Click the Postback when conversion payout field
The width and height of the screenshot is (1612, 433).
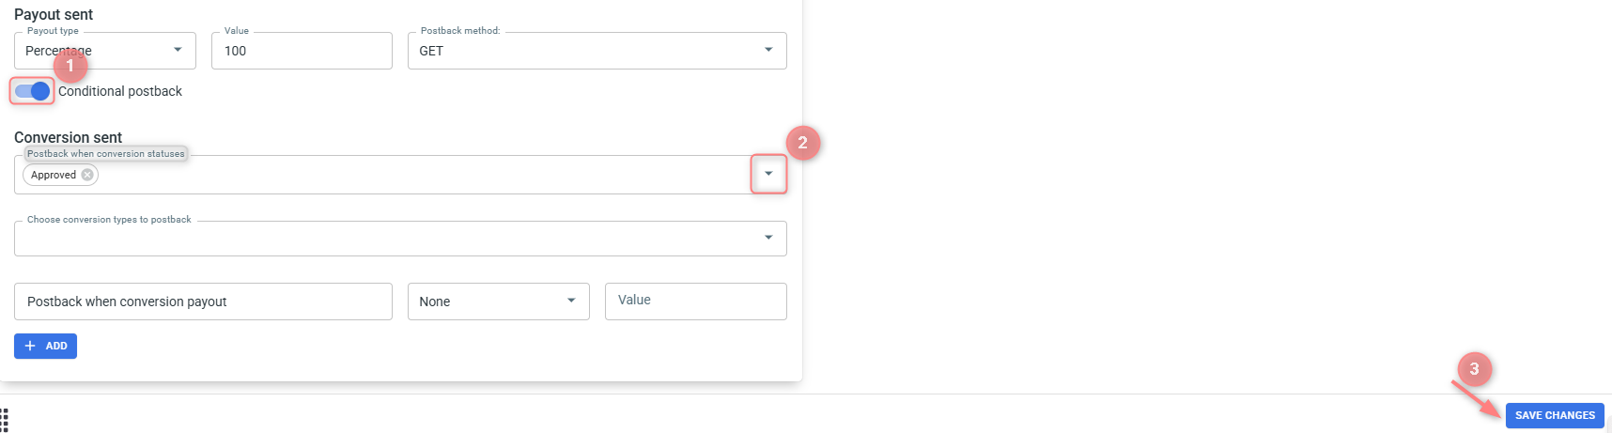[203, 302]
